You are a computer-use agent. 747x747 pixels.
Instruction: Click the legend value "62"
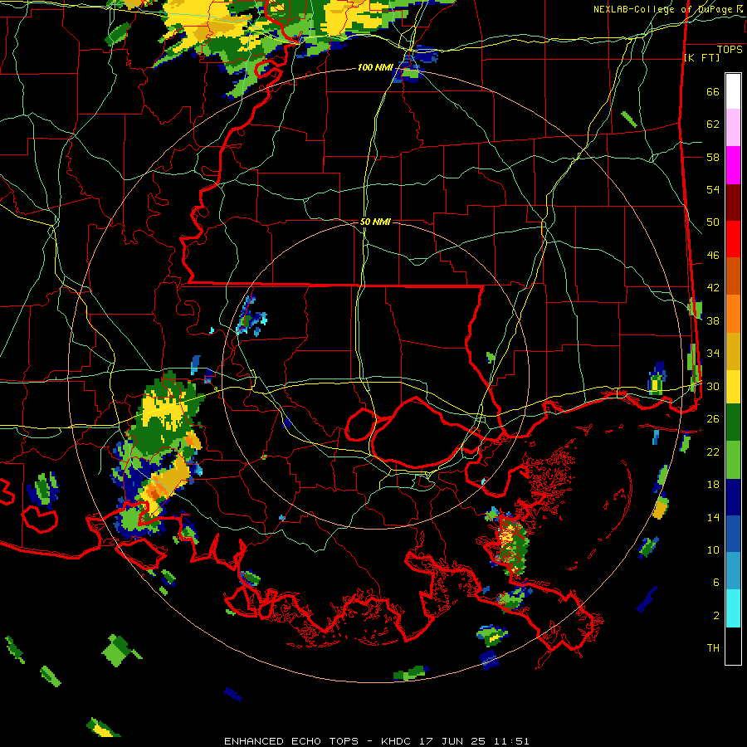[x=713, y=124]
